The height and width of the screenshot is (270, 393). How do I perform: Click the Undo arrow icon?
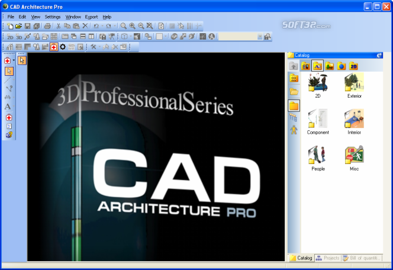[x=96, y=26]
